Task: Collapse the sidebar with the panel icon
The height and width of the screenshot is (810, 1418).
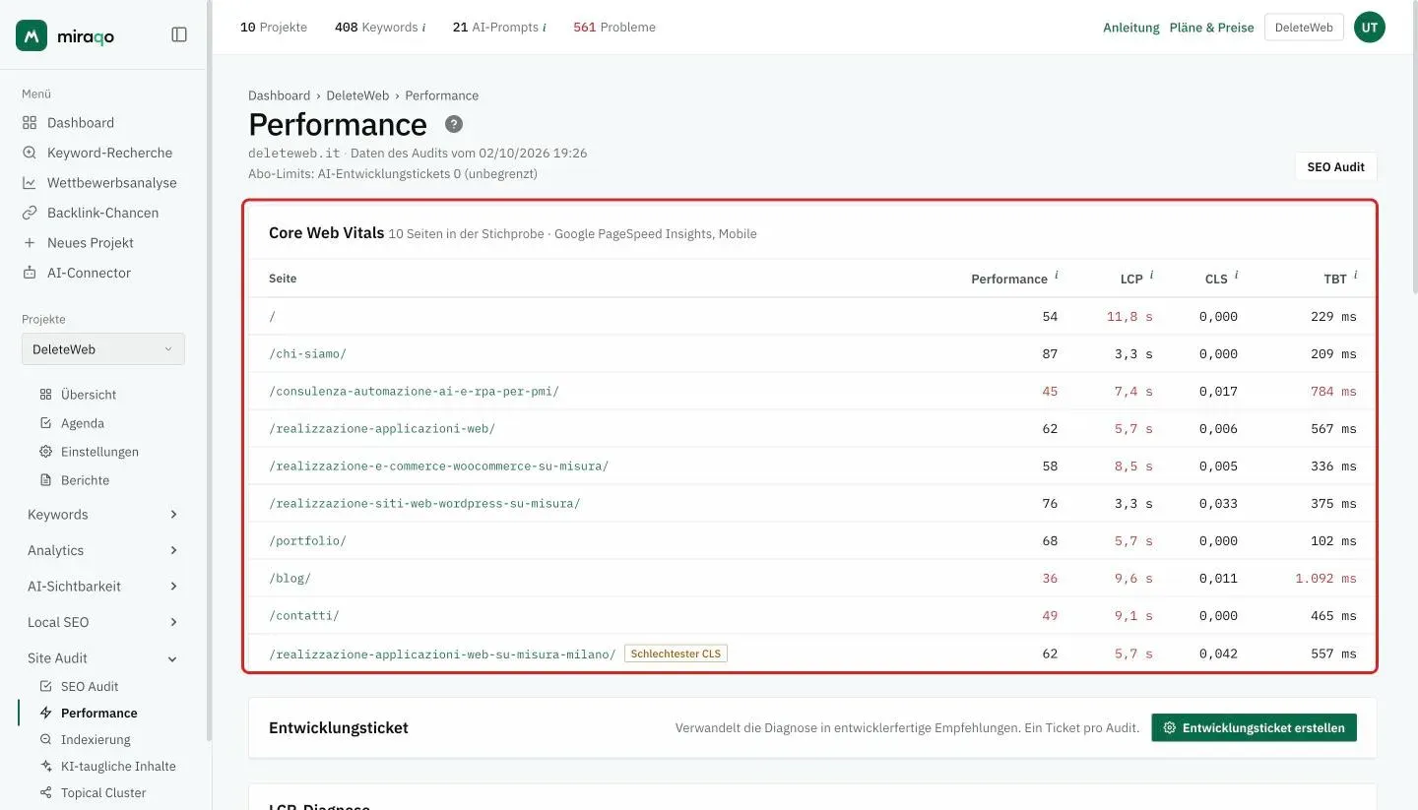Action: 179,34
